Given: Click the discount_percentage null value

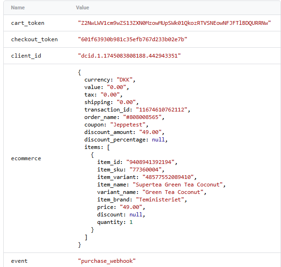Looking at the screenshot, I should pyautogui.click(x=158, y=140).
